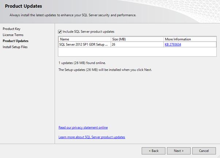Sort by the Size (MB) column header

coord(137,39)
